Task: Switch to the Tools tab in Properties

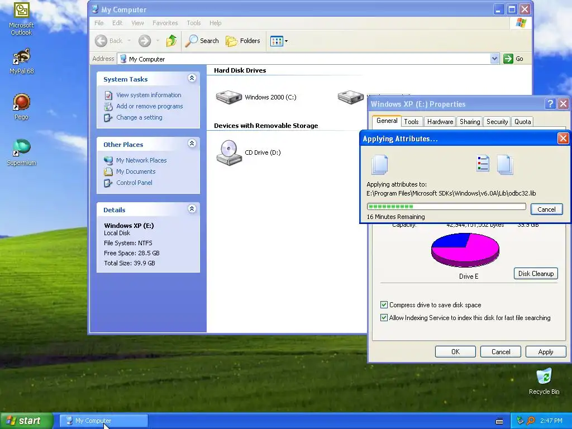Action: 411,122
